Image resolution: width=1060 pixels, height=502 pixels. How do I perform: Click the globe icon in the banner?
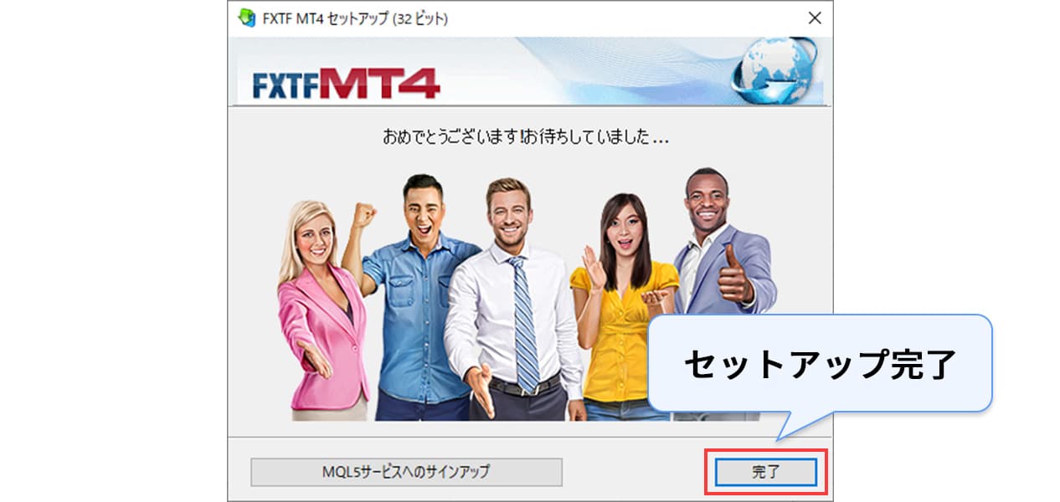pyautogui.click(x=774, y=71)
